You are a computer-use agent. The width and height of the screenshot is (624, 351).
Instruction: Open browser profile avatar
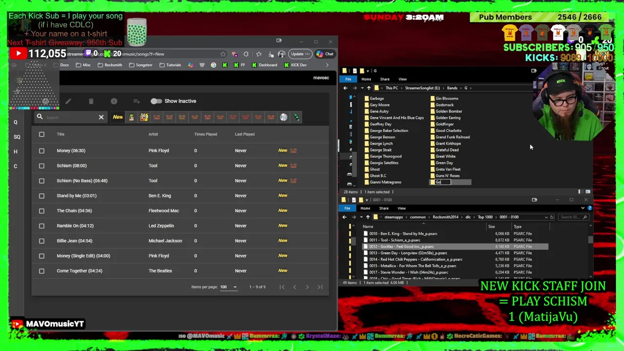coord(281,54)
